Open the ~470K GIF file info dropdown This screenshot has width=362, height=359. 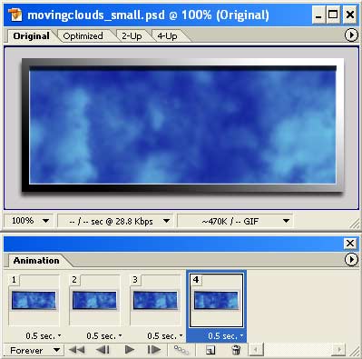[235, 221]
